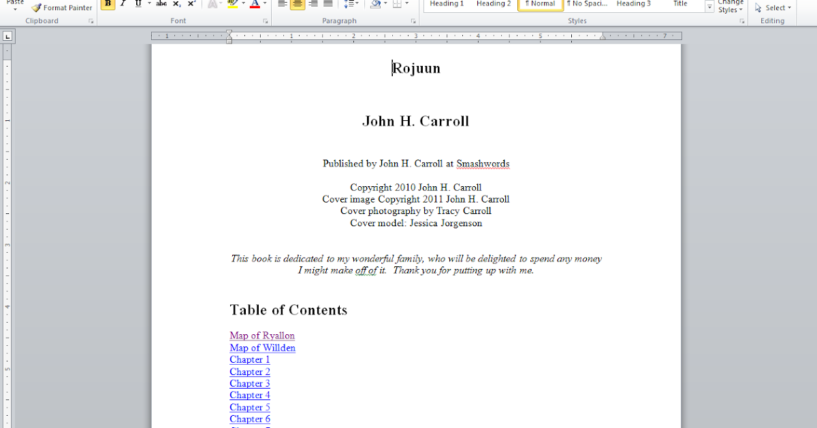Toggle Underline formatting
This screenshot has height=428, width=817.
138,4
